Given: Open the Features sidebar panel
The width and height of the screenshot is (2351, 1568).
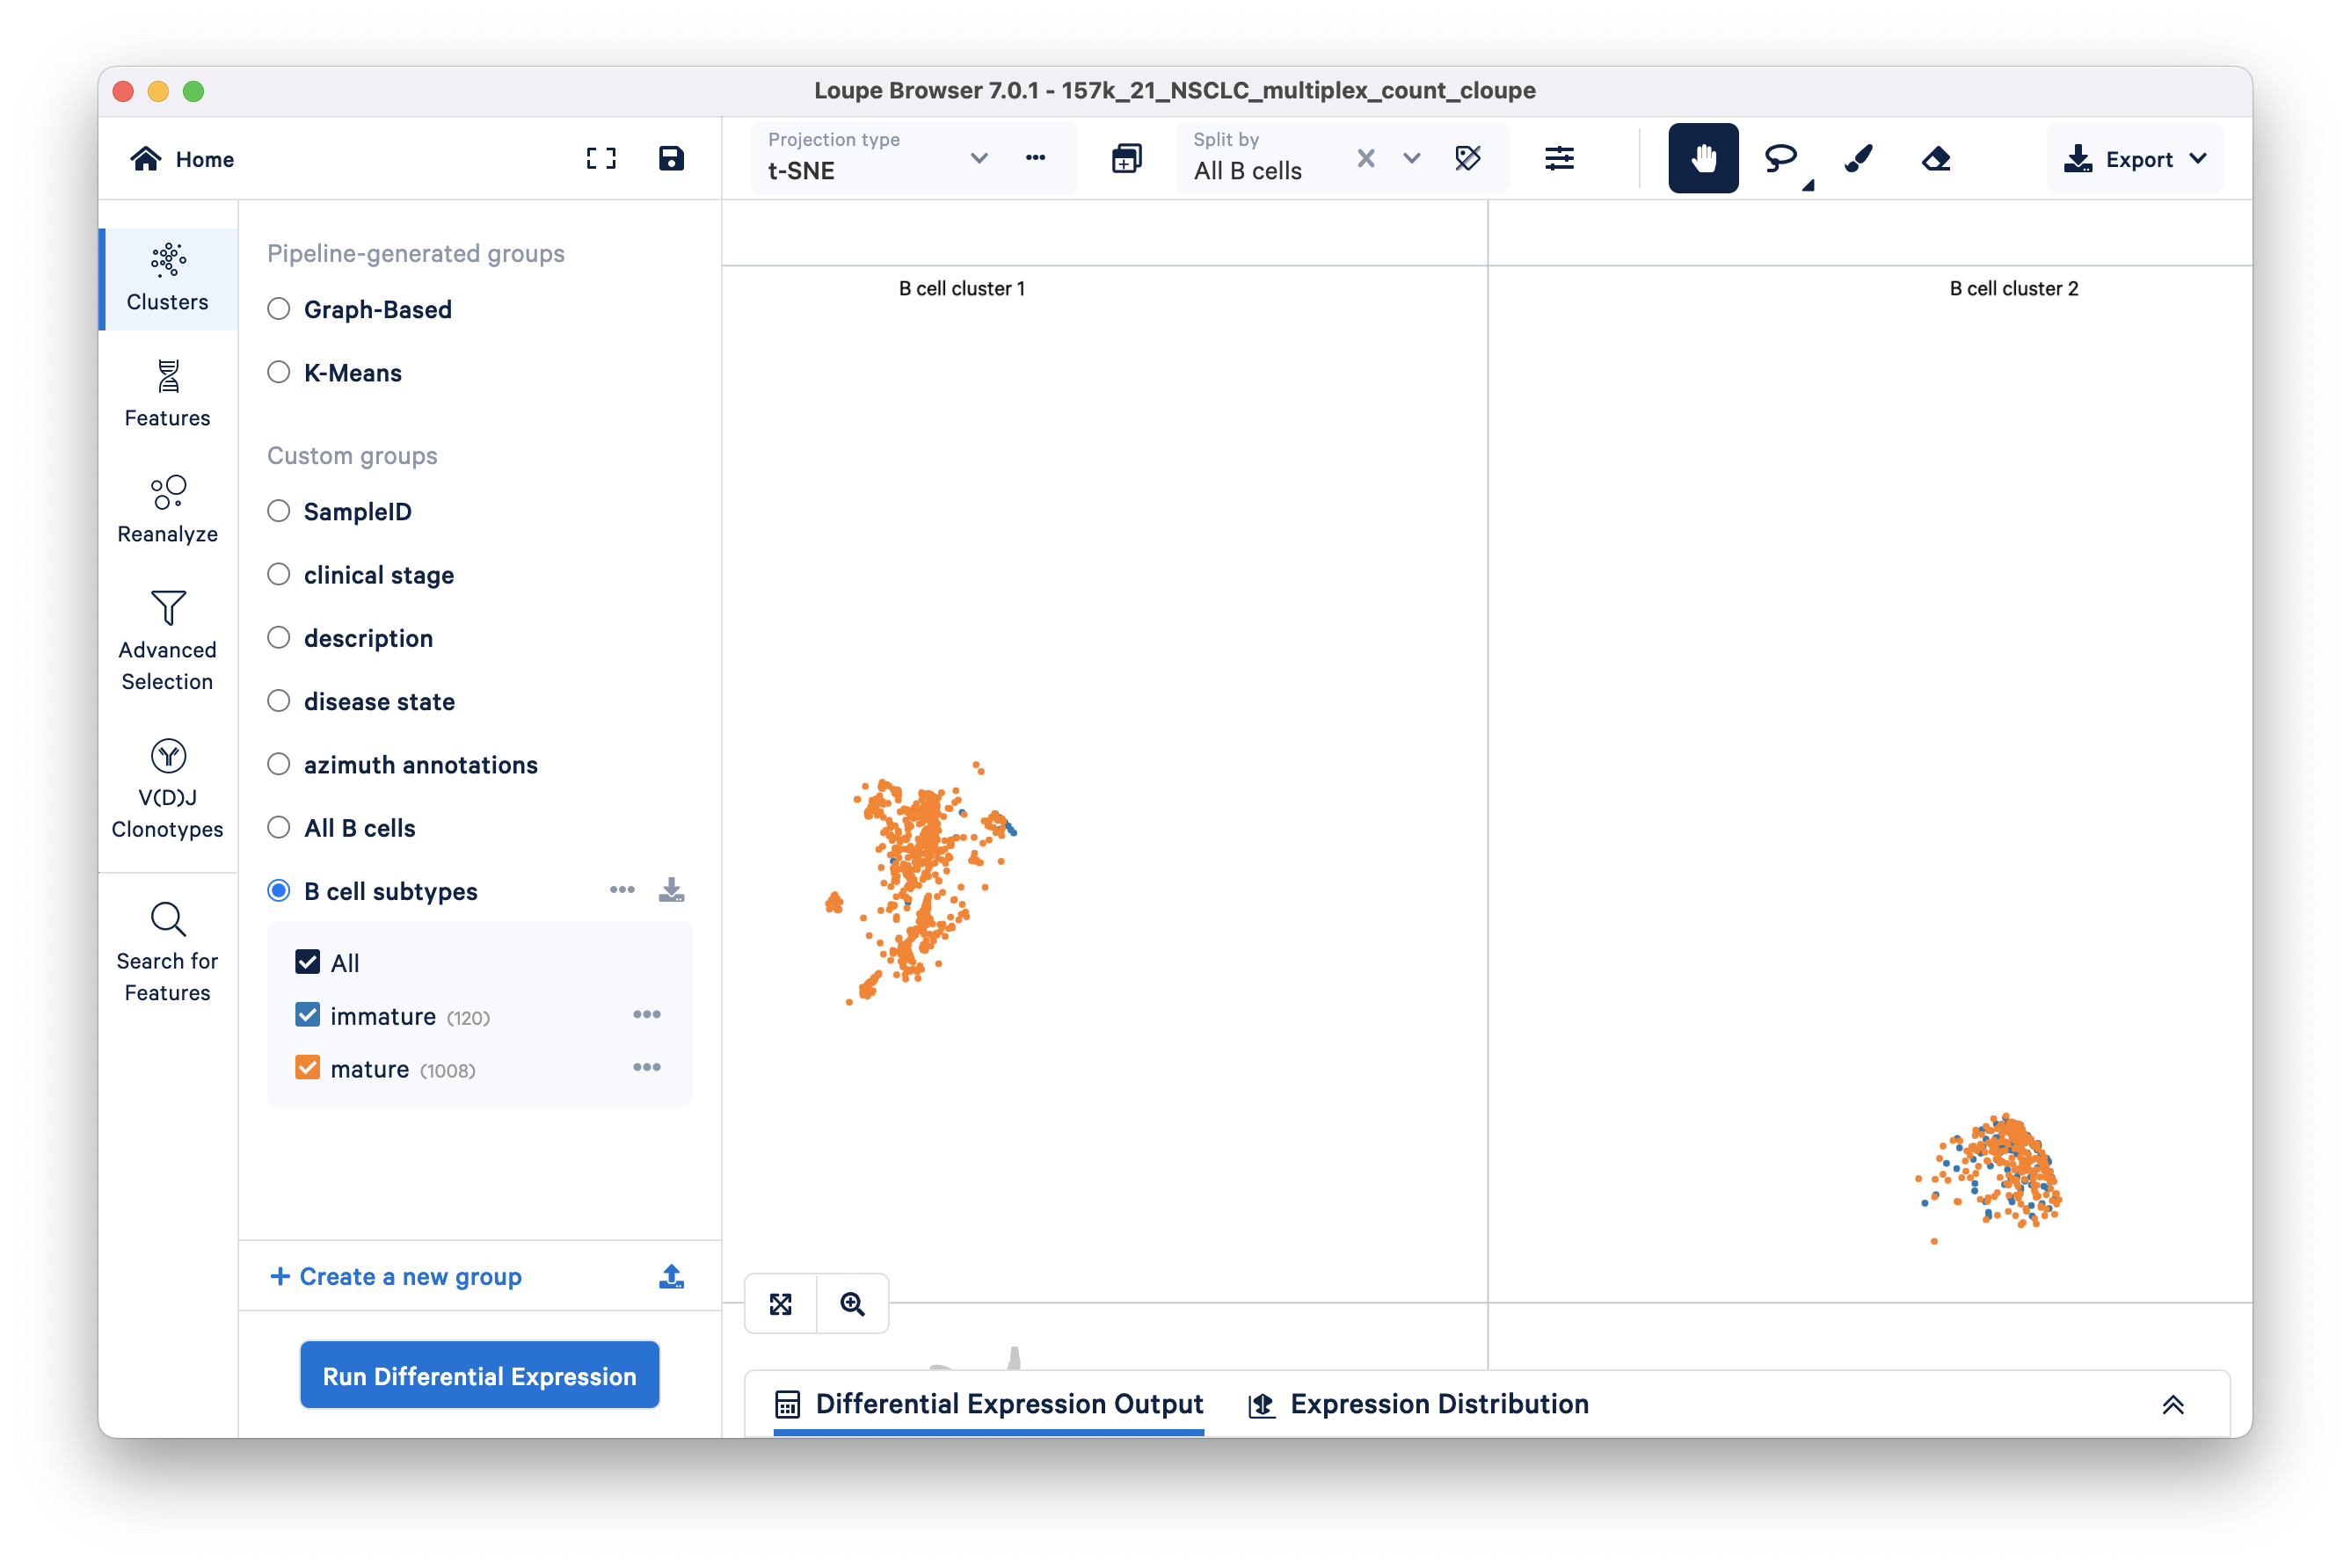Looking at the screenshot, I should pyautogui.click(x=168, y=394).
